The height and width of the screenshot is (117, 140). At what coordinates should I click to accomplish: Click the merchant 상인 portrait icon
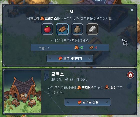point(107,87)
